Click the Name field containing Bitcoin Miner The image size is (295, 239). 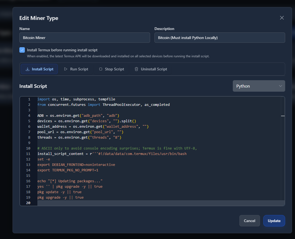tap(85, 38)
